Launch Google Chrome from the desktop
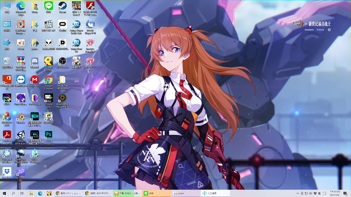Image resolution: width=351 pixels, height=197 pixels. [x=49, y=82]
